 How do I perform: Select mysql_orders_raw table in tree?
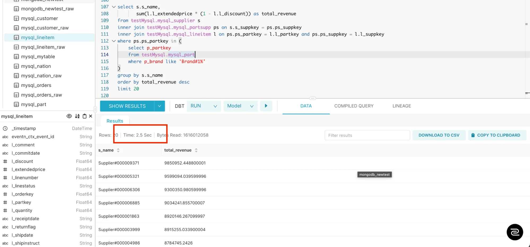[x=41, y=95]
